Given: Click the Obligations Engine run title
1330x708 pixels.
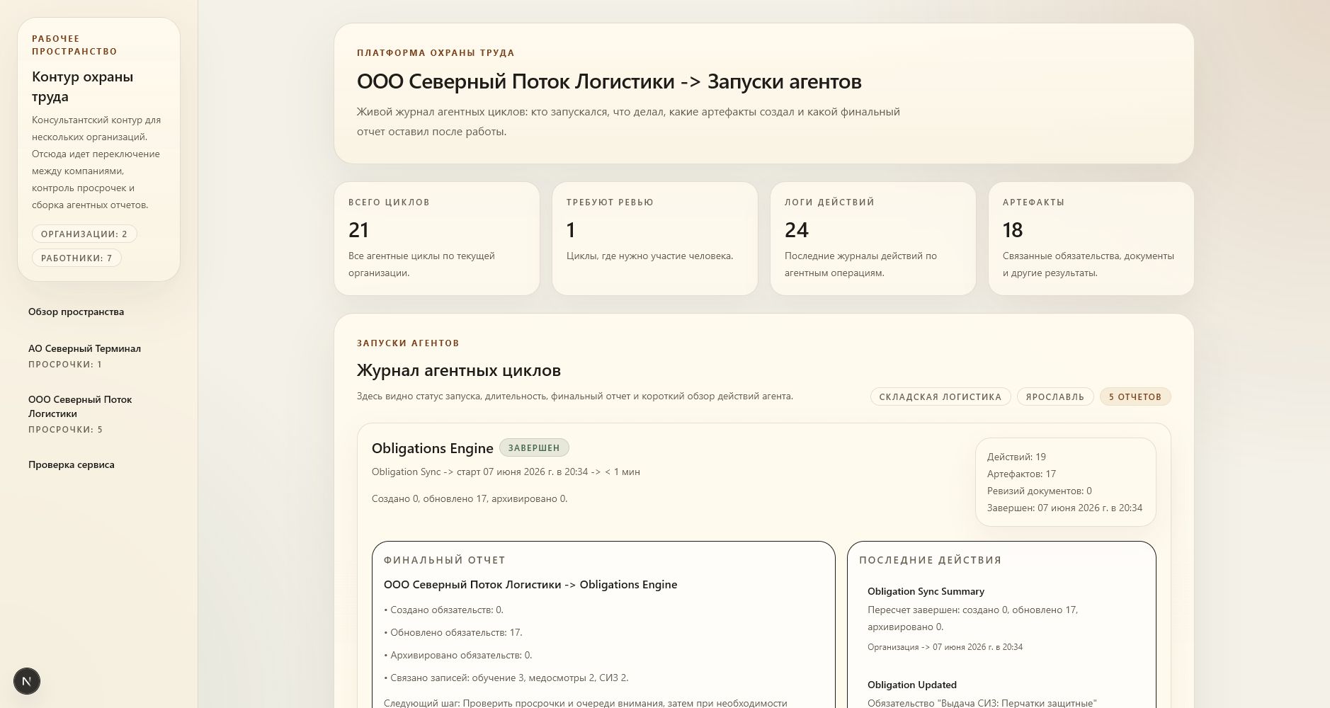Looking at the screenshot, I should coord(432,448).
